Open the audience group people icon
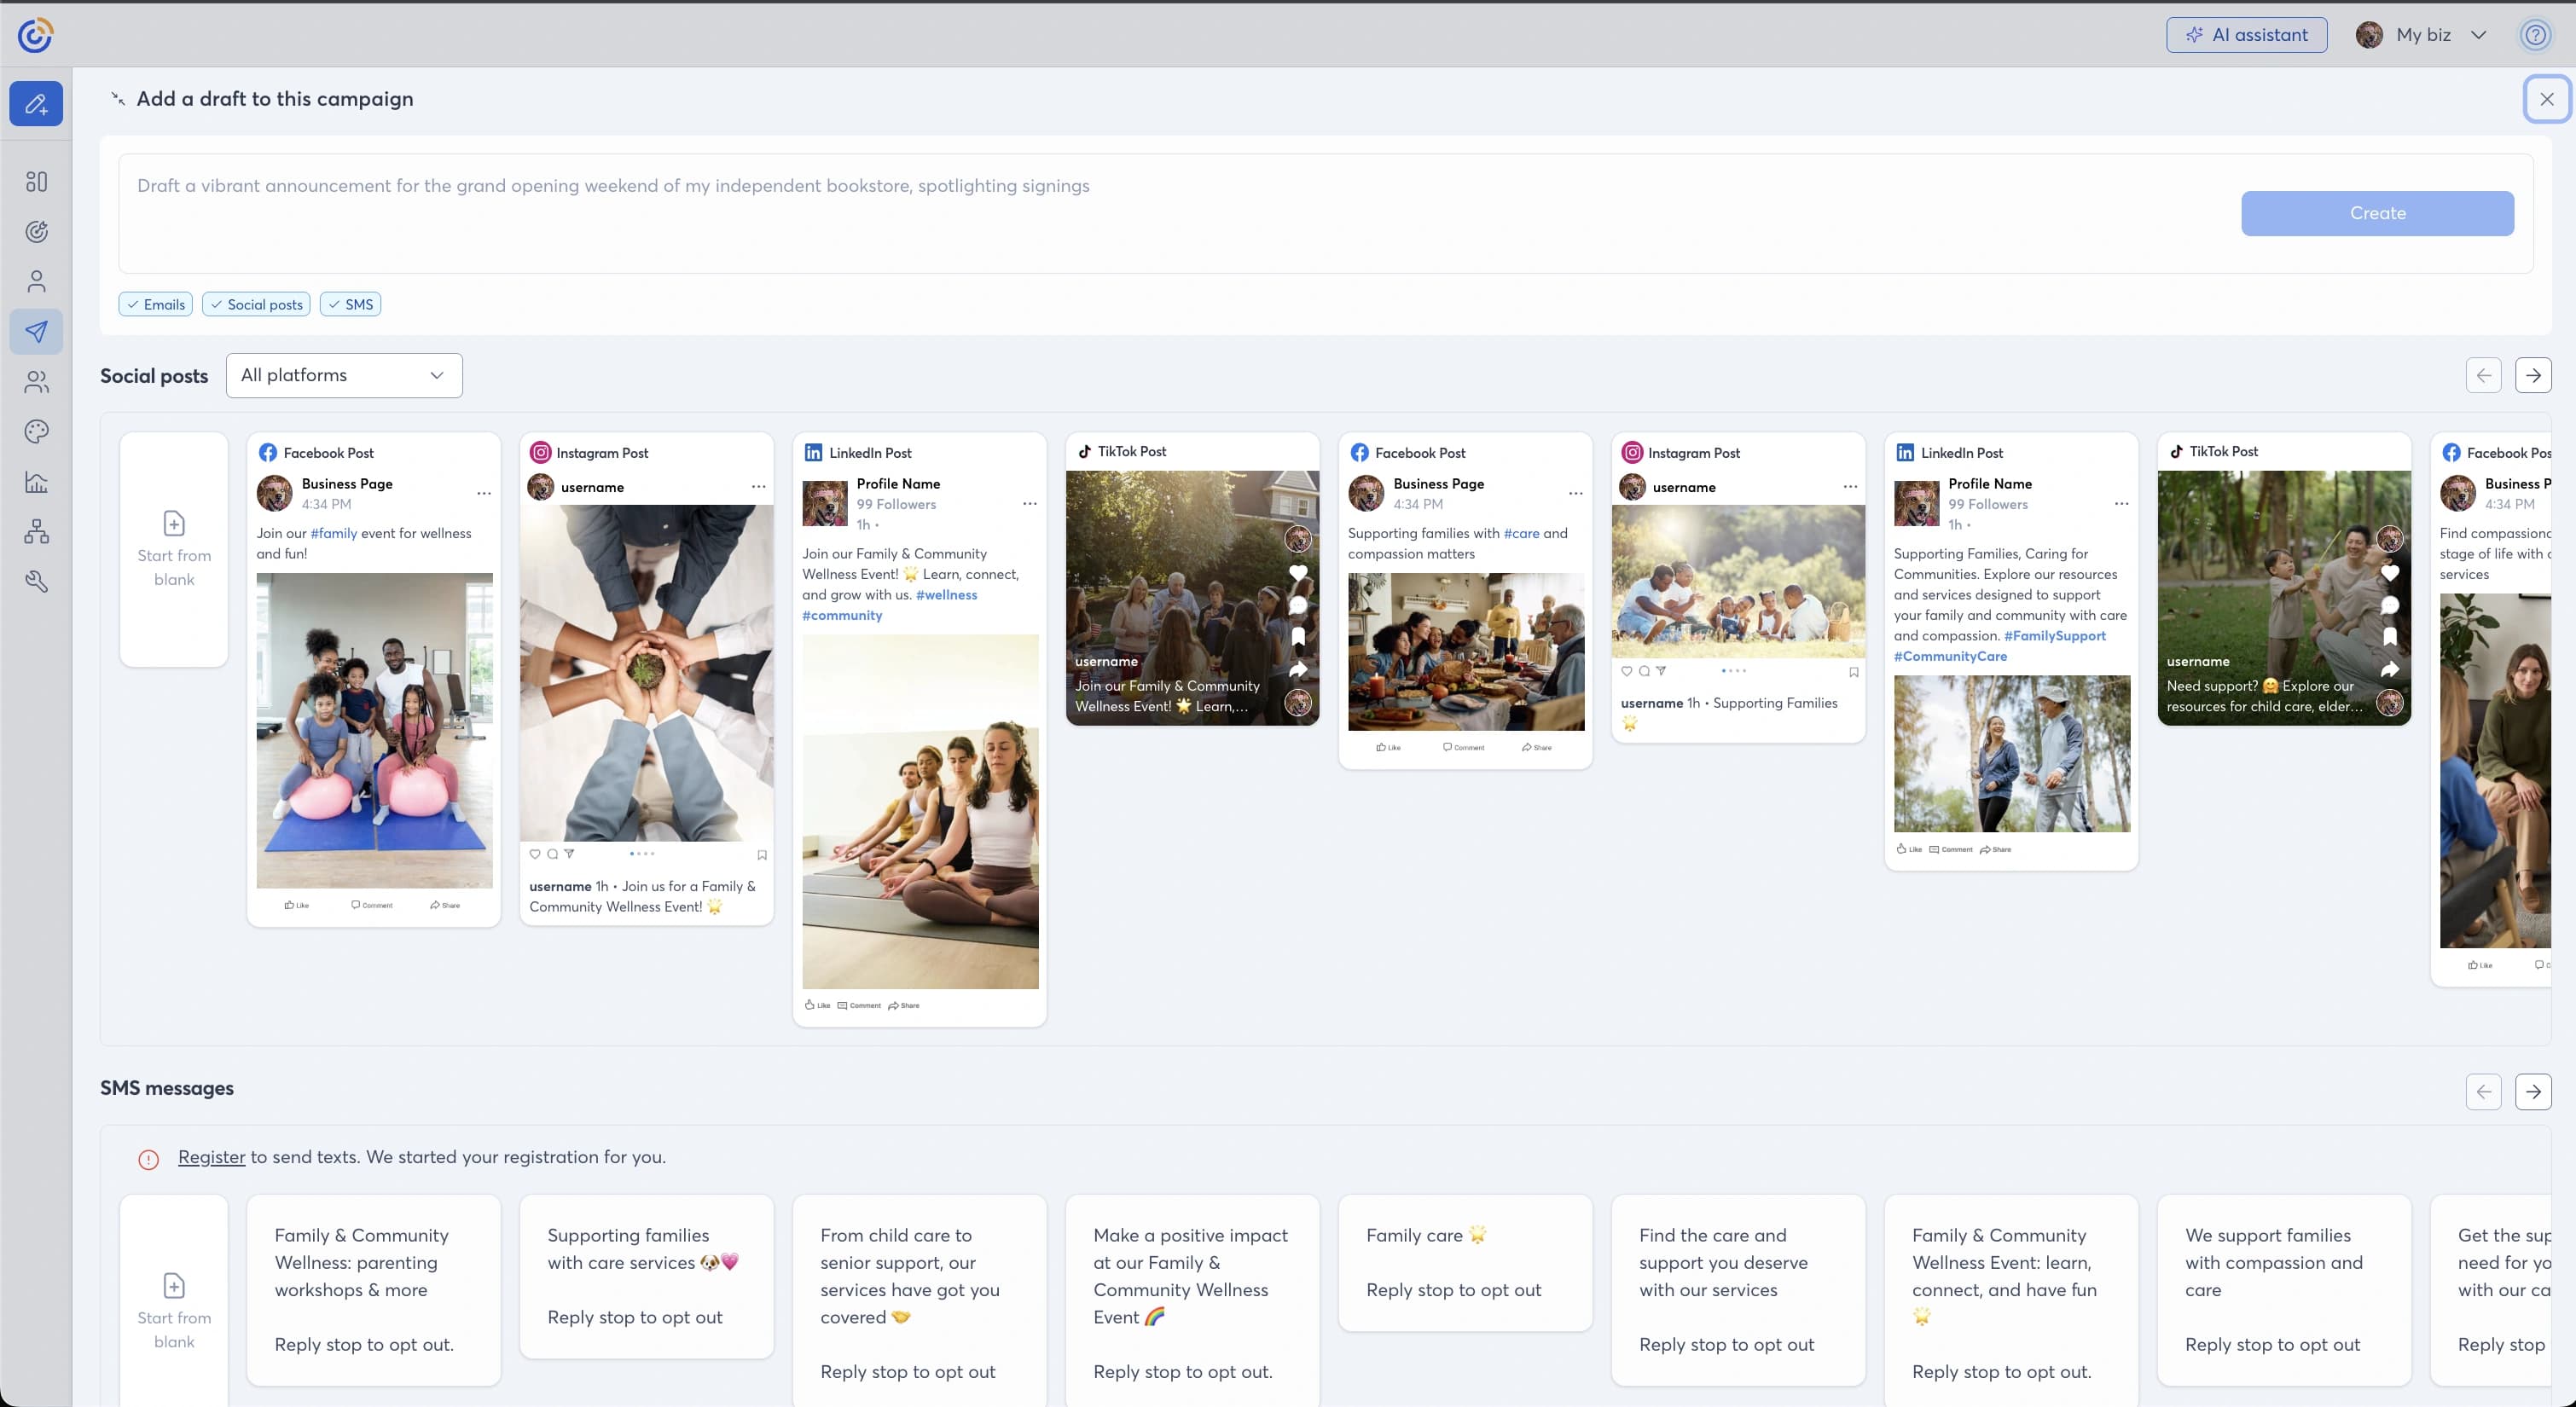Screen dimensions: 2576x1407 click(36, 381)
